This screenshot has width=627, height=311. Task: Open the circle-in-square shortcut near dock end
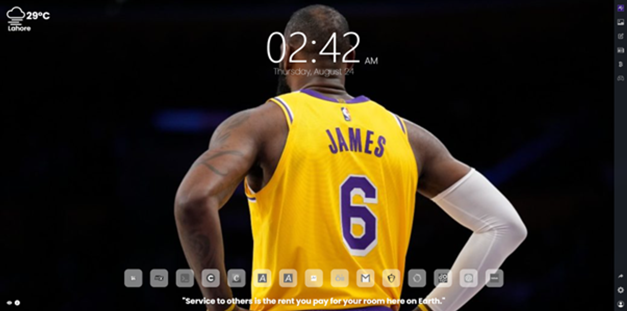tap(469, 278)
